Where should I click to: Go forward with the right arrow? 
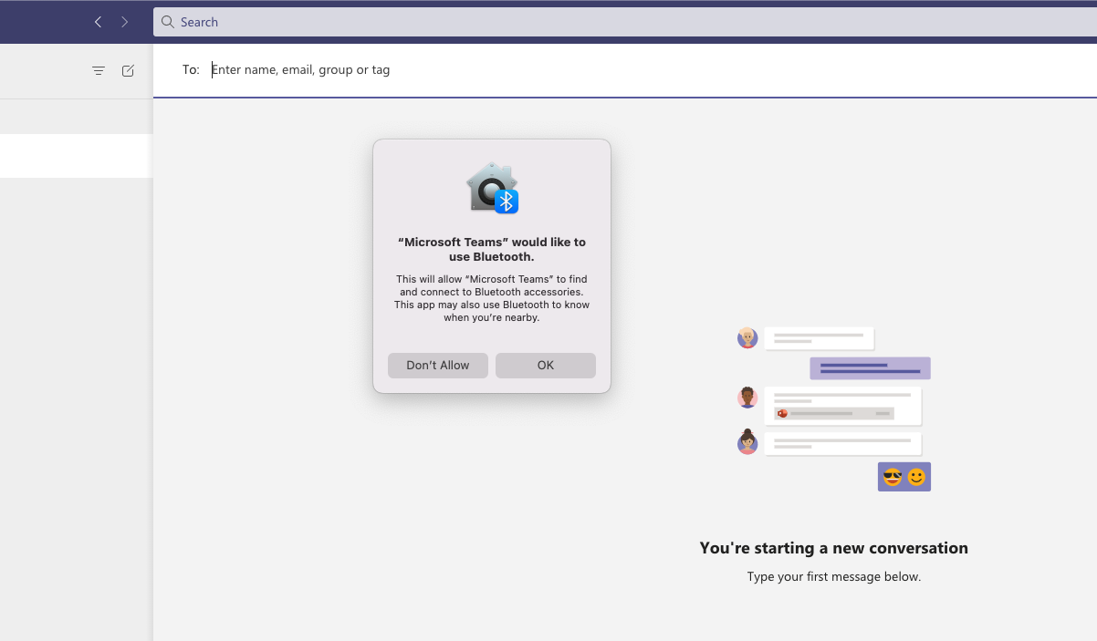[x=125, y=22]
